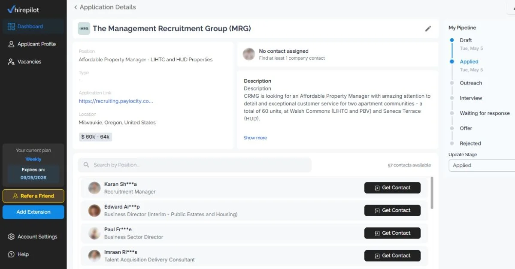
Task: Get contact for Paul Fr***e
Action: pyautogui.click(x=392, y=233)
